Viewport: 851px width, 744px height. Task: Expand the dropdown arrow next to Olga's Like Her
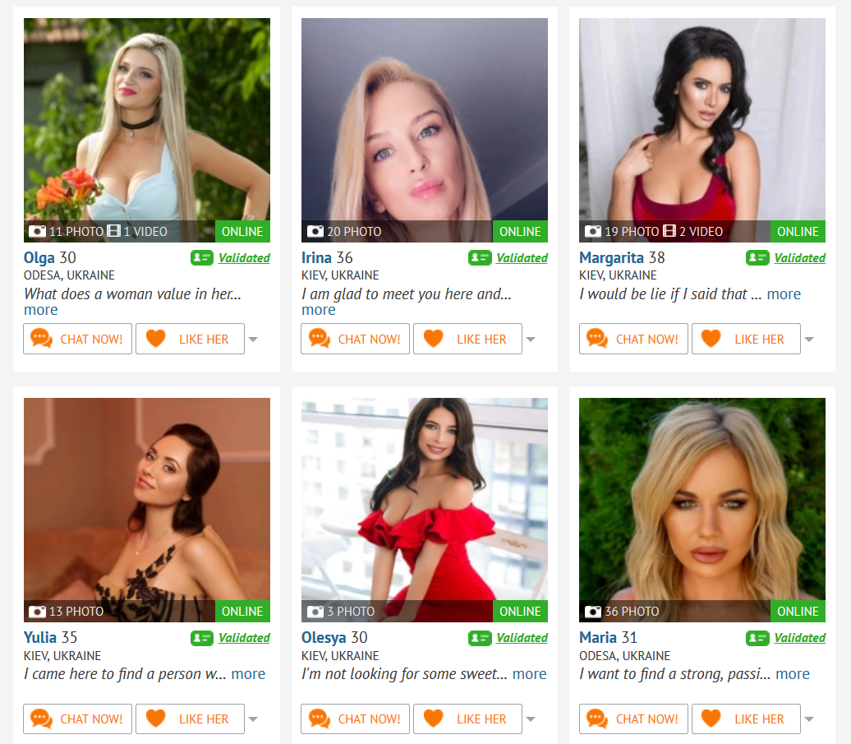[x=253, y=340]
